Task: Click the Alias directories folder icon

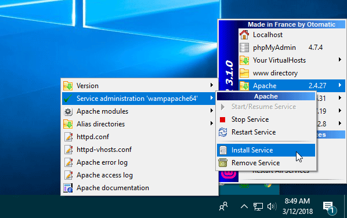Action: [x=68, y=124]
